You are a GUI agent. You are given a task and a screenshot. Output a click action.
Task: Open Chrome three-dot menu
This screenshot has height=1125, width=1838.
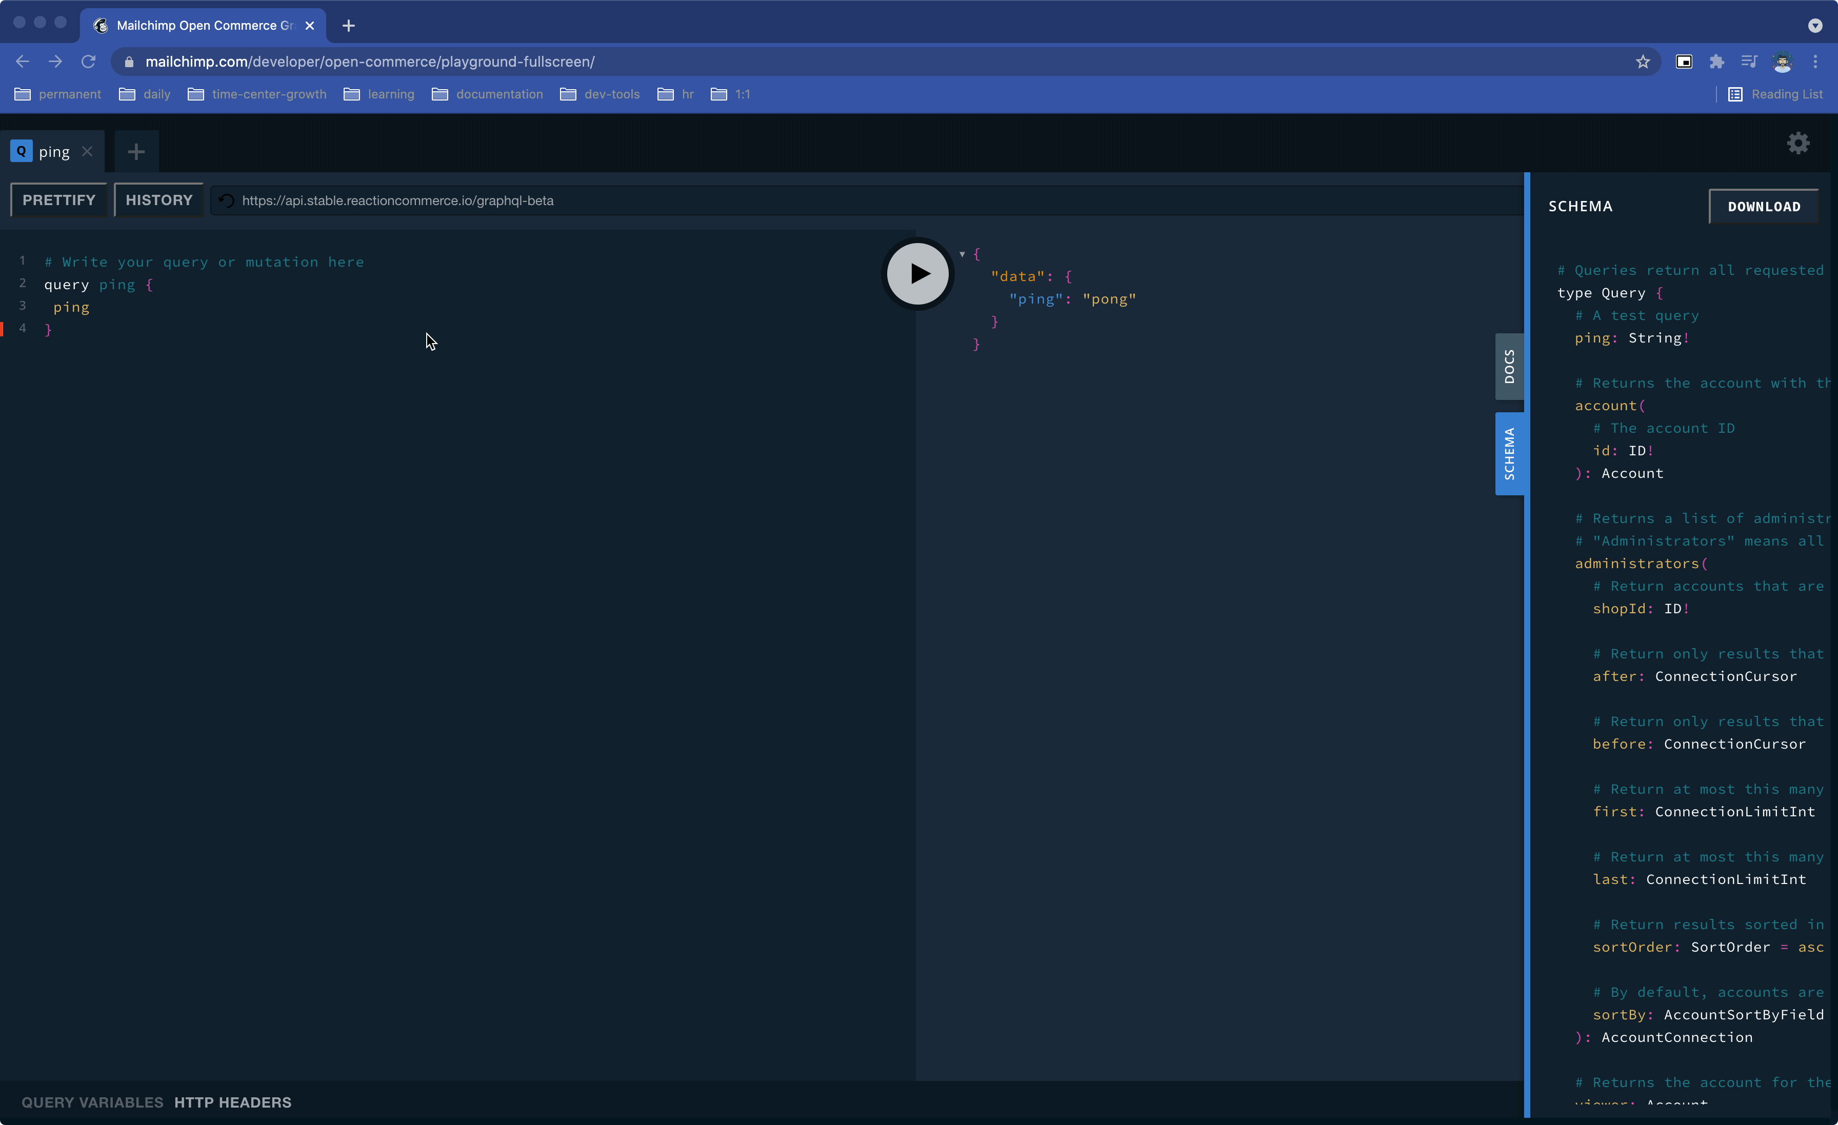[1815, 62]
